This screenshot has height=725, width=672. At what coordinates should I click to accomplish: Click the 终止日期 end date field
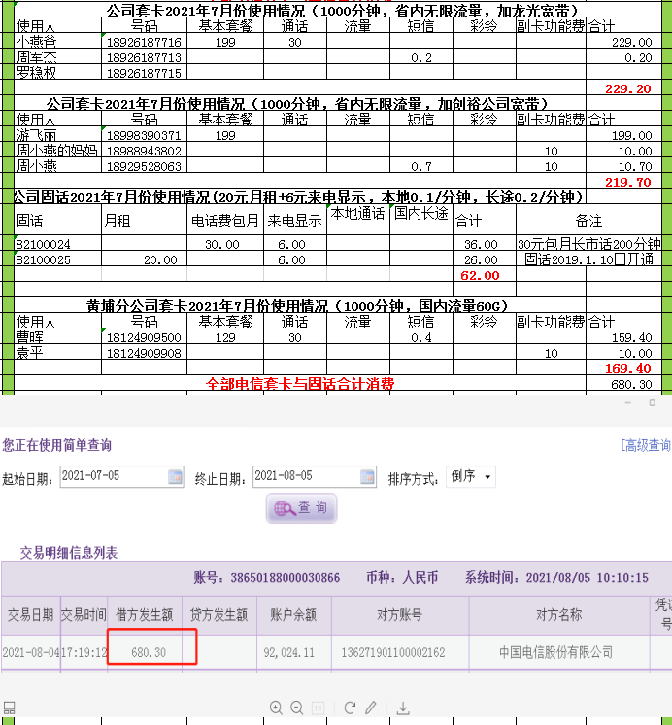coord(304,477)
